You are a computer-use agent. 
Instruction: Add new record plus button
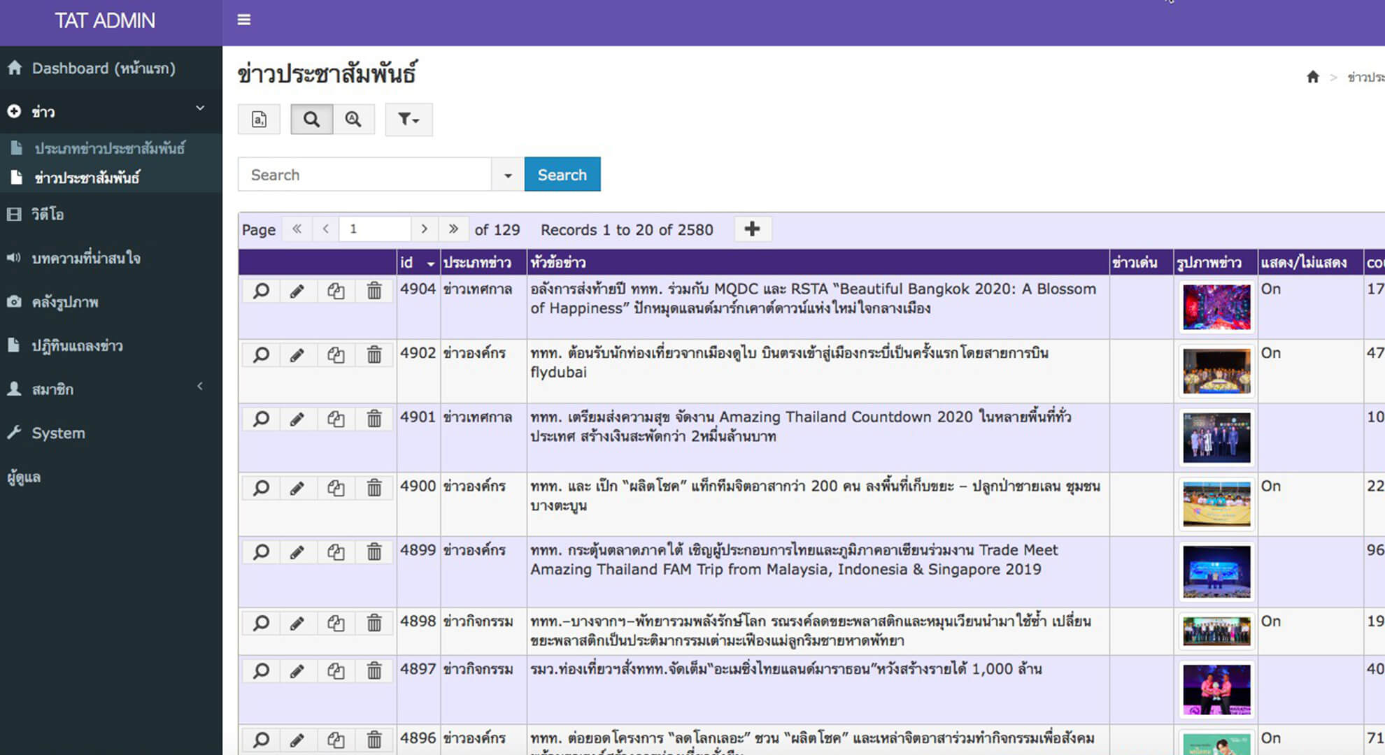click(x=753, y=229)
